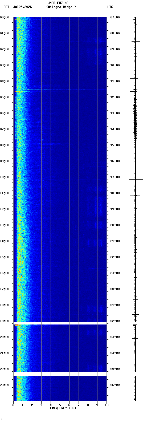Click UTC time label "07:00"
This screenshot has height=422, width=147.
coord(115,17)
